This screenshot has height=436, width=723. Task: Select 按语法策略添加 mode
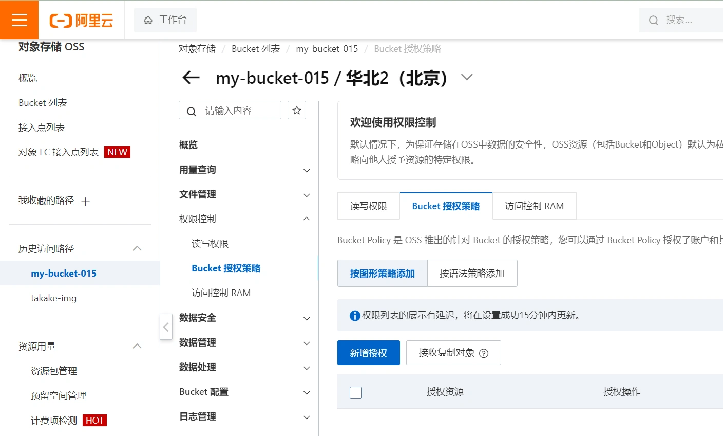pyautogui.click(x=472, y=274)
